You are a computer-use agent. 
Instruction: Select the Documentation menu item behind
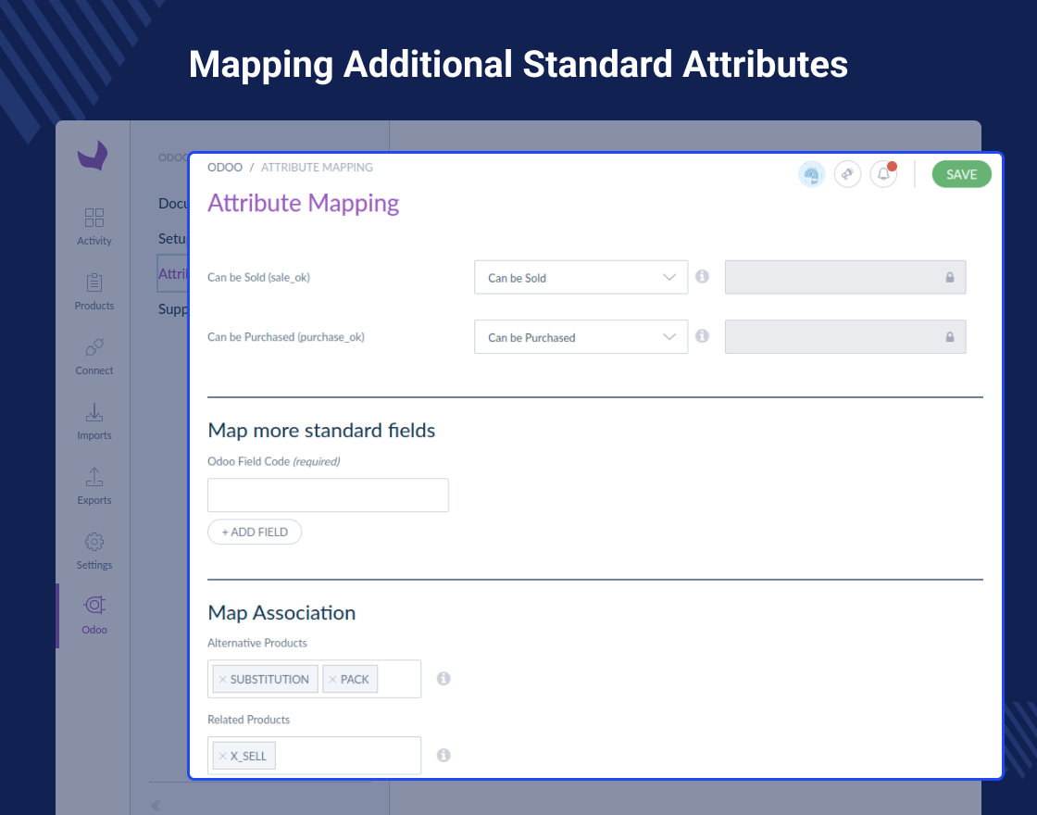pyautogui.click(x=173, y=204)
